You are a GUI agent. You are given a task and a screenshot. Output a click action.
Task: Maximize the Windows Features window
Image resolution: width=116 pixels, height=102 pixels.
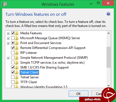[x=98, y=3]
